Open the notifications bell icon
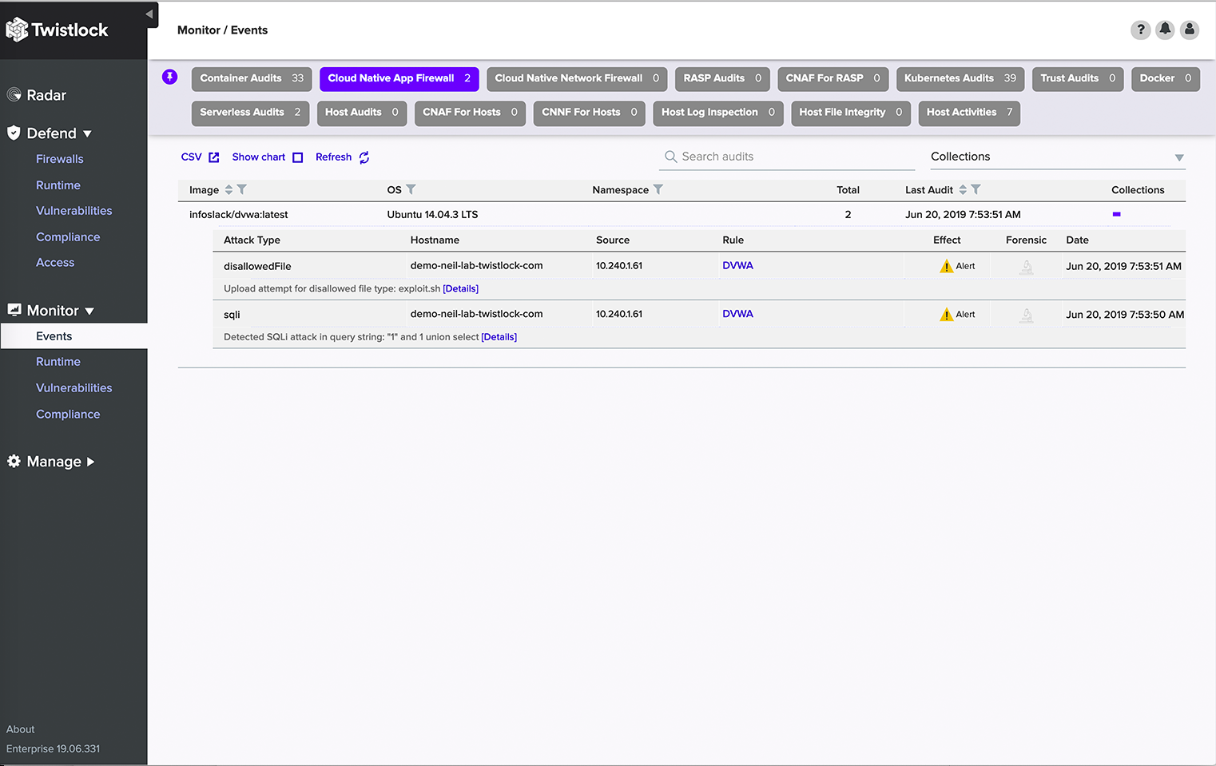 coord(1165,30)
